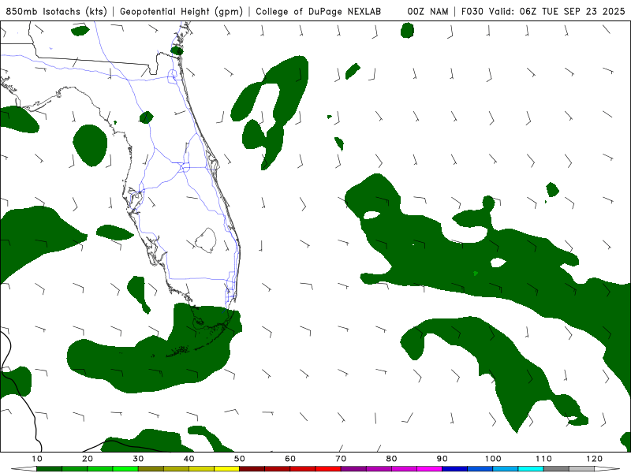The image size is (631, 473).
Task: Click the '70' label on the color scale
Action: [341, 459]
